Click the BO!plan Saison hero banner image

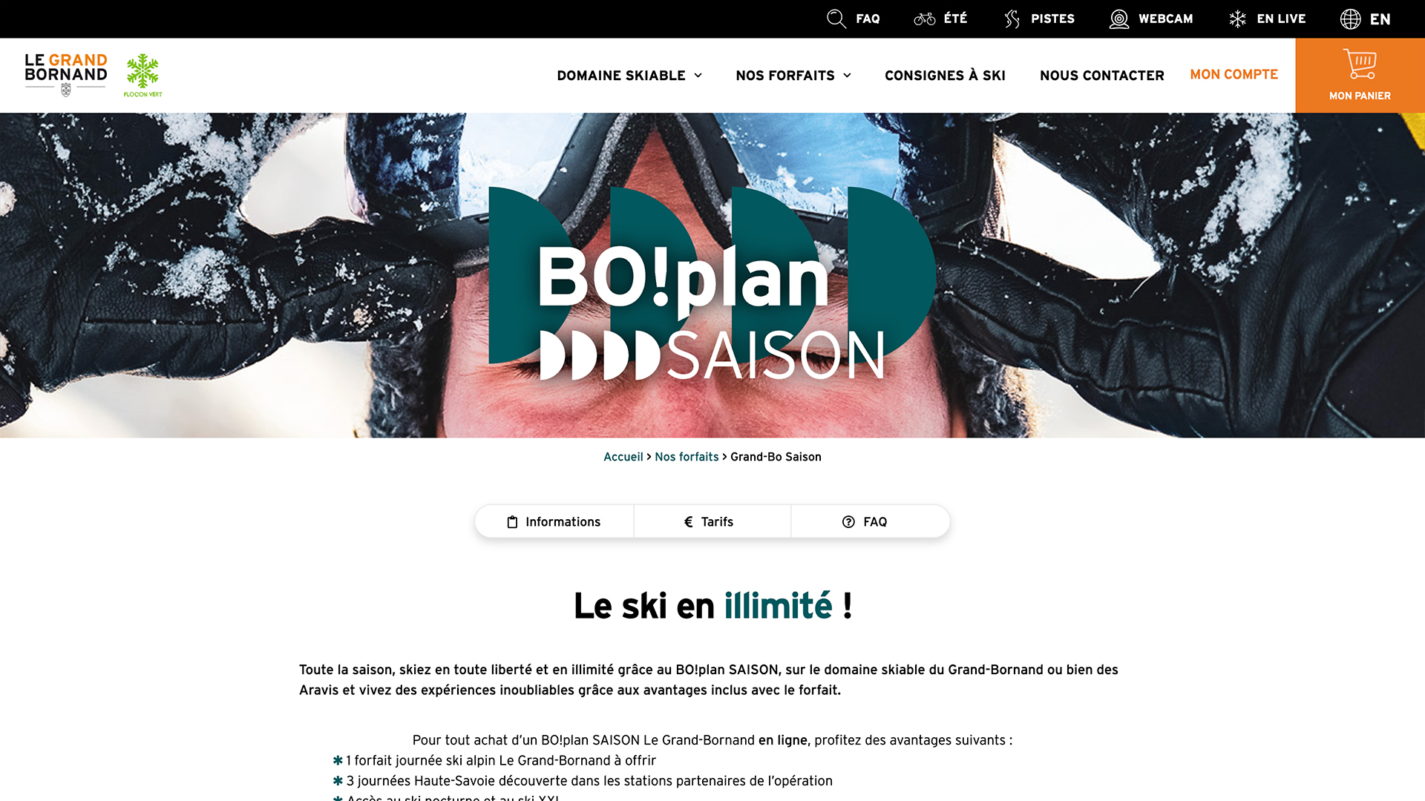tap(712, 275)
